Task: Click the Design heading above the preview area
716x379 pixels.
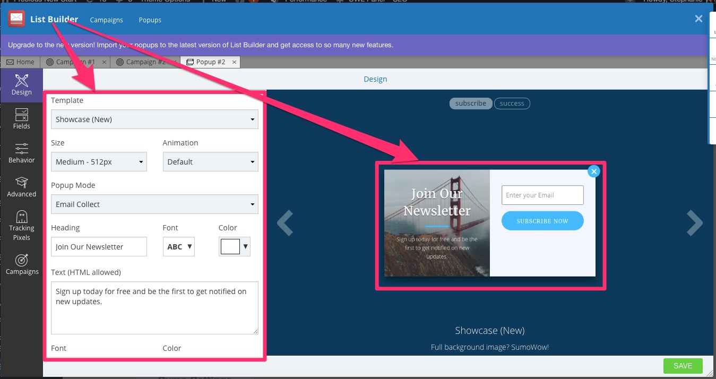Action: (375, 79)
